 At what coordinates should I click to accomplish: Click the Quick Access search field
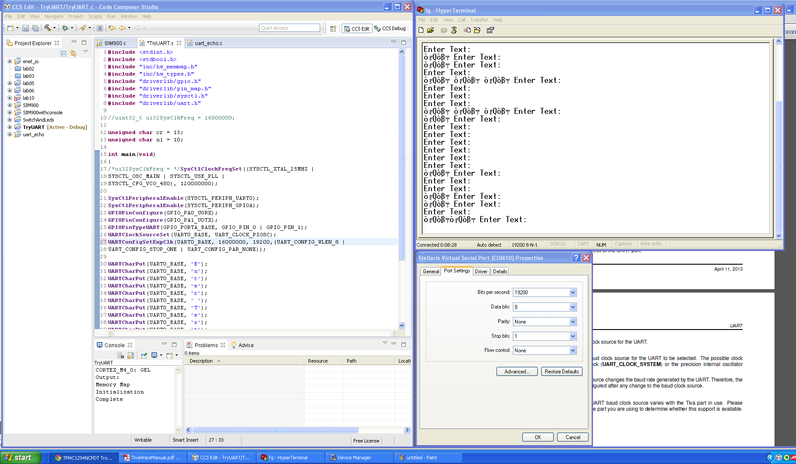(x=290, y=28)
